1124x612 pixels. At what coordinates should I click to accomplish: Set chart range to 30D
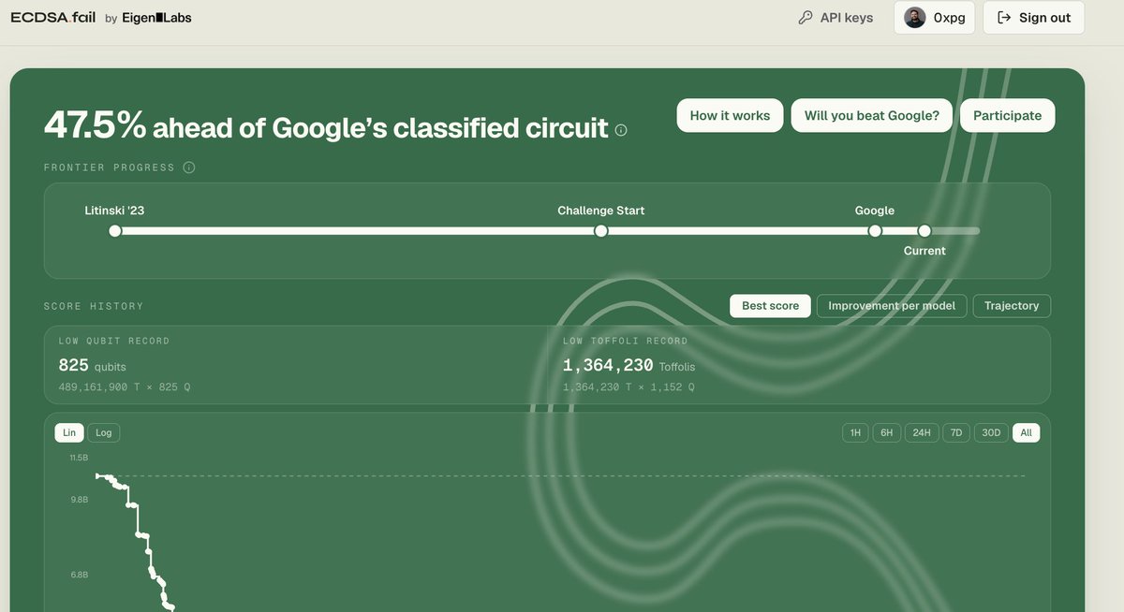(x=991, y=432)
